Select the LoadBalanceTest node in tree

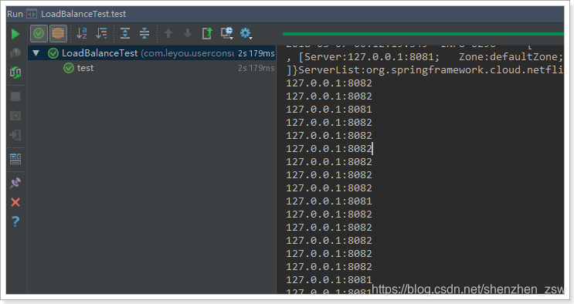(152, 53)
